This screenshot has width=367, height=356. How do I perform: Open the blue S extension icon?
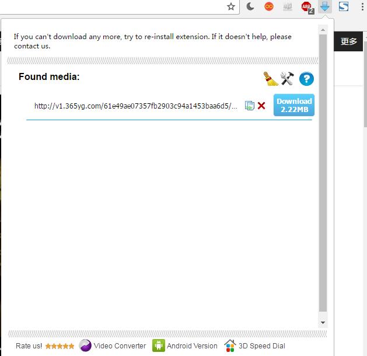[x=343, y=6]
